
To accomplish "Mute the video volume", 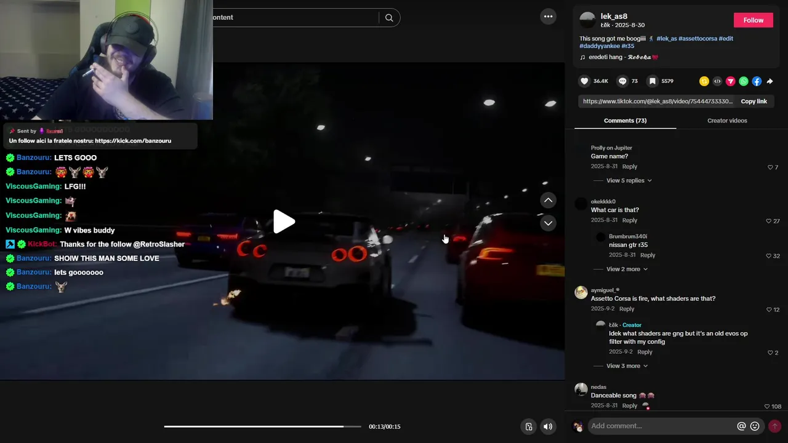I will tap(548, 426).
